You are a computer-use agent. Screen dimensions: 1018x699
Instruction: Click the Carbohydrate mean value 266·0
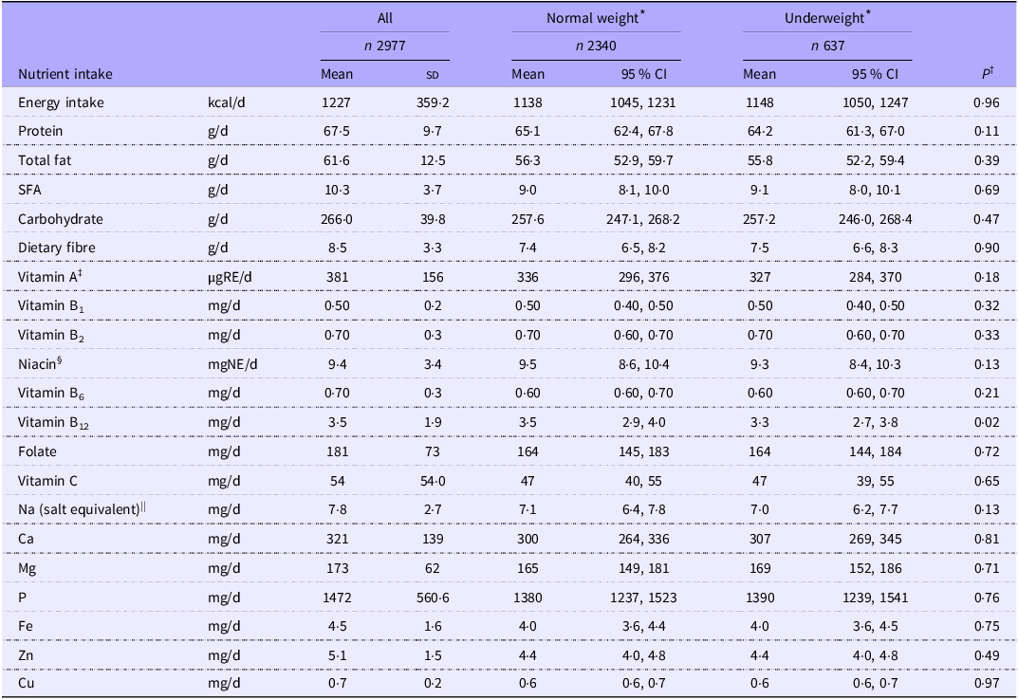[337, 219]
